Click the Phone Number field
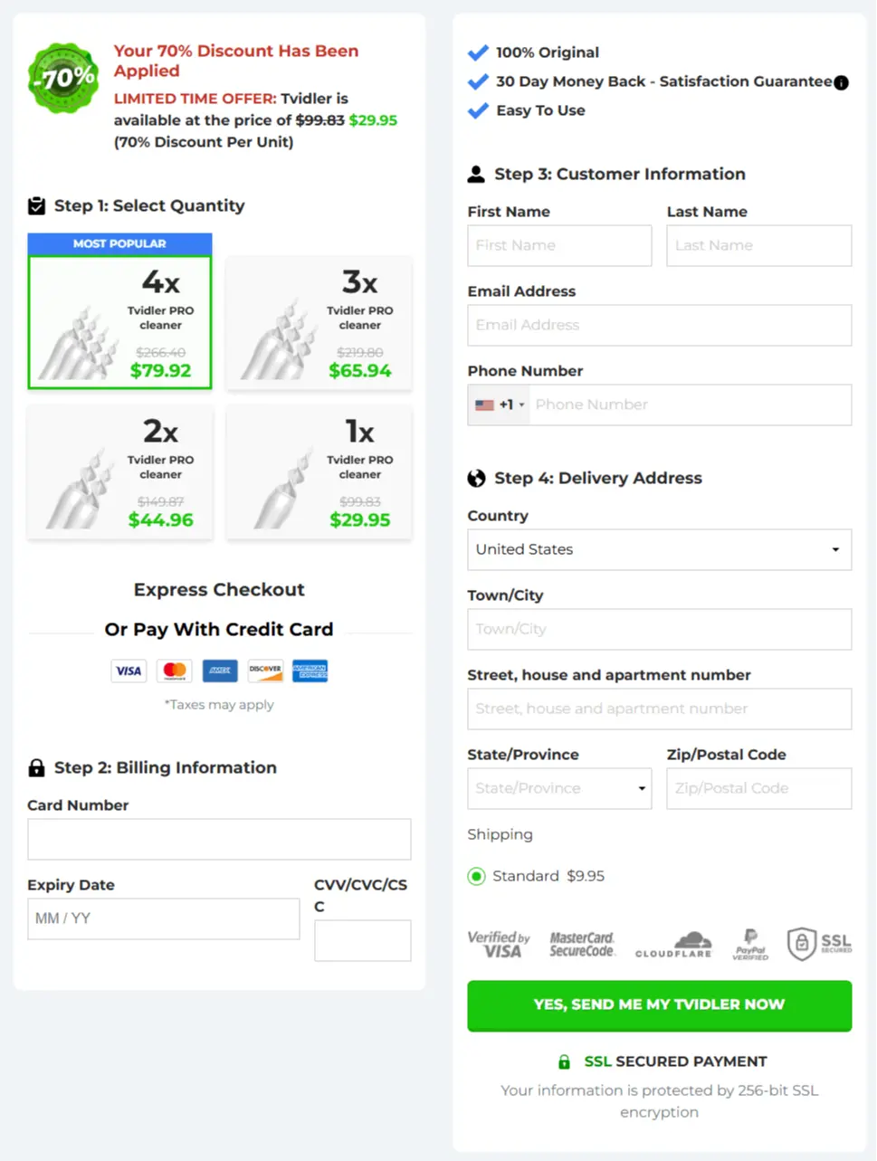Screen dimensions: 877x1161 (x=691, y=404)
